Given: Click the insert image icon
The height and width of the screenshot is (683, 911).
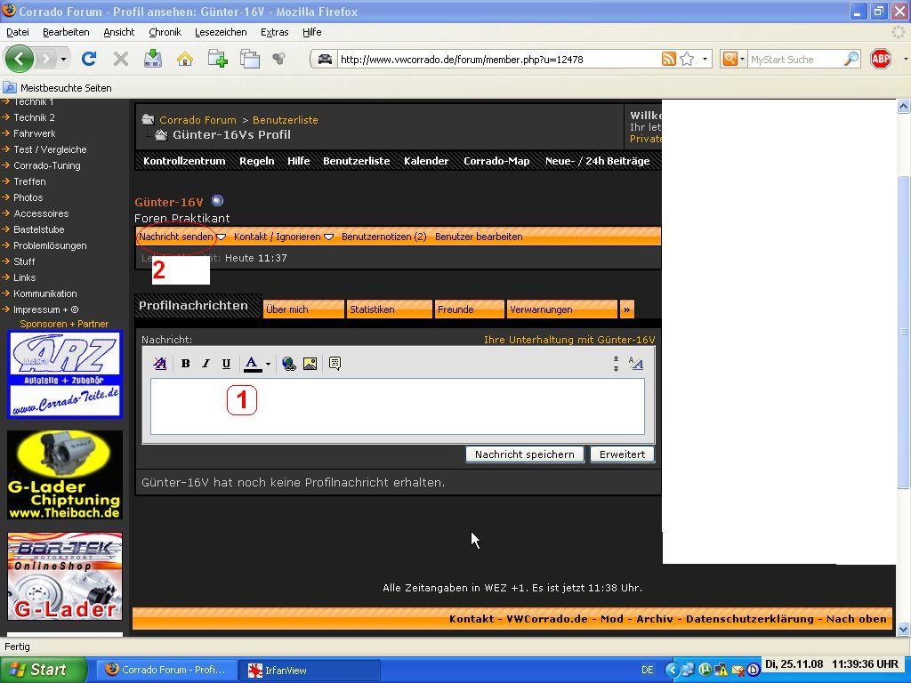Looking at the screenshot, I should click(x=310, y=364).
